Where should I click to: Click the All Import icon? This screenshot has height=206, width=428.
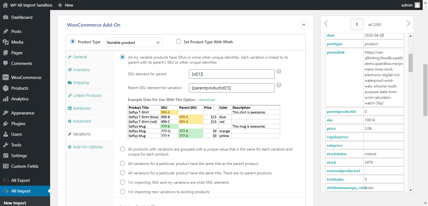coord(5,191)
